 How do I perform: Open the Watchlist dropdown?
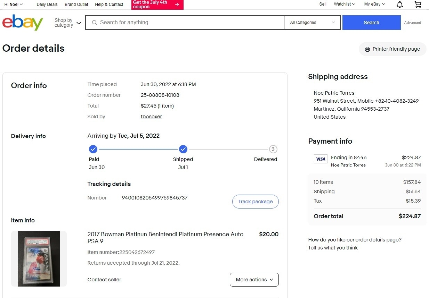[x=345, y=4]
